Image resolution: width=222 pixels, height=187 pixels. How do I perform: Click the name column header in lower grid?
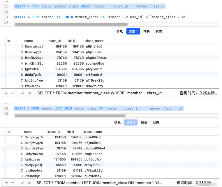(x=28, y=132)
